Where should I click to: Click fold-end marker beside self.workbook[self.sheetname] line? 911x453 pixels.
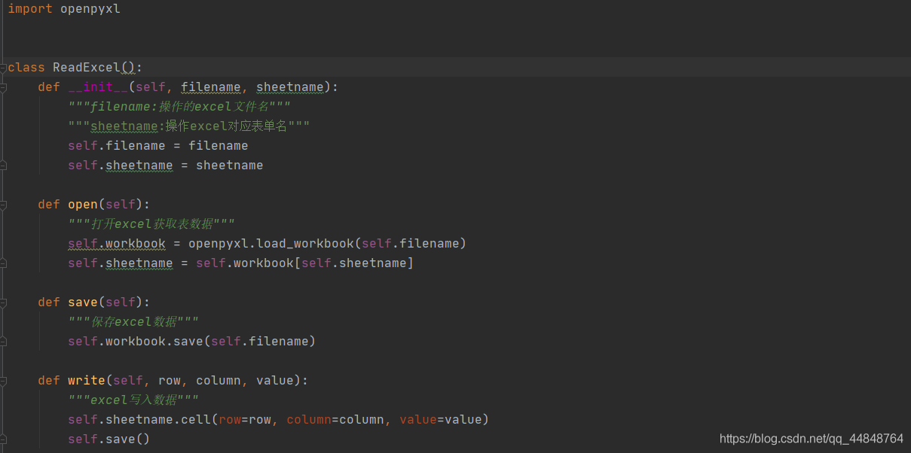coord(4,263)
